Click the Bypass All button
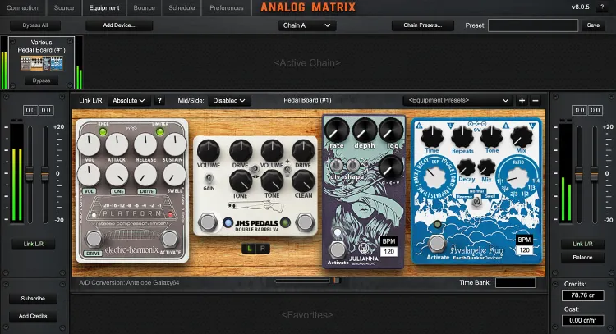Image resolution: width=616 pixels, height=334 pixels. point(35,25)
